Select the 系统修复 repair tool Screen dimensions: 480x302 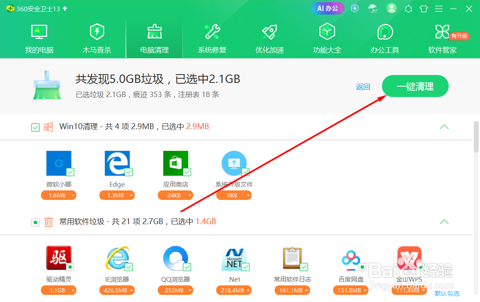[x=211, y=37]
